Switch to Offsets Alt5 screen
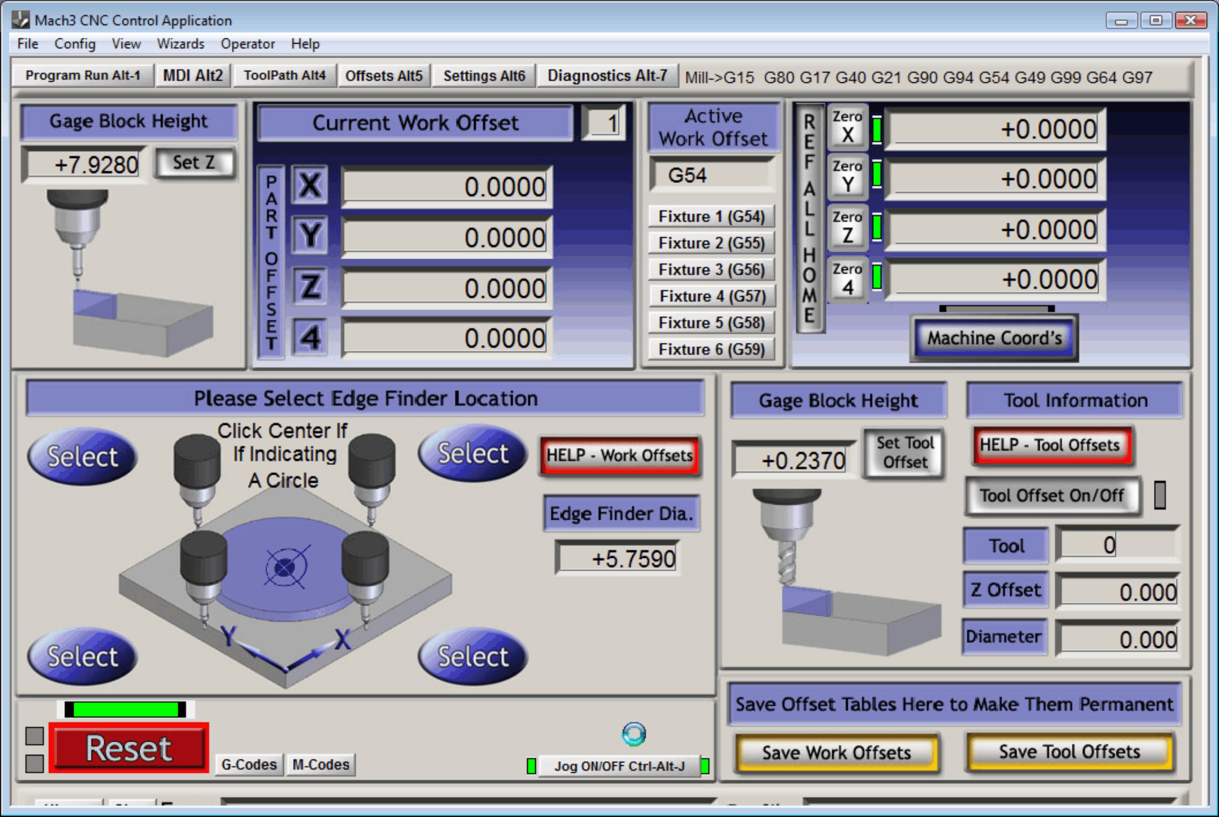This screenshot has height=817, width=1219. [384, 75]
